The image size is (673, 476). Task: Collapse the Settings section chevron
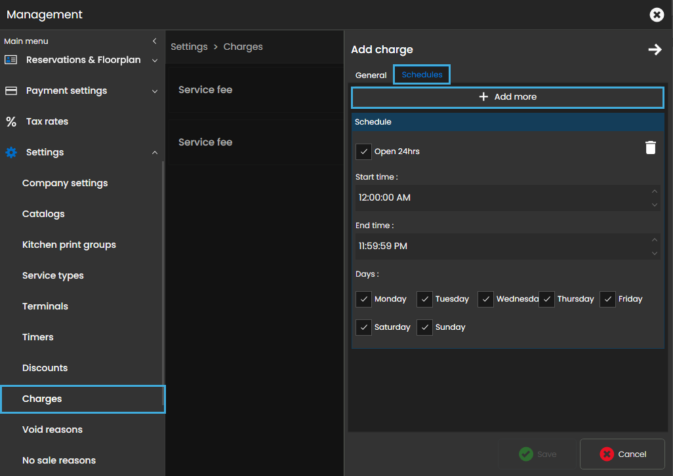click(155, 153)
